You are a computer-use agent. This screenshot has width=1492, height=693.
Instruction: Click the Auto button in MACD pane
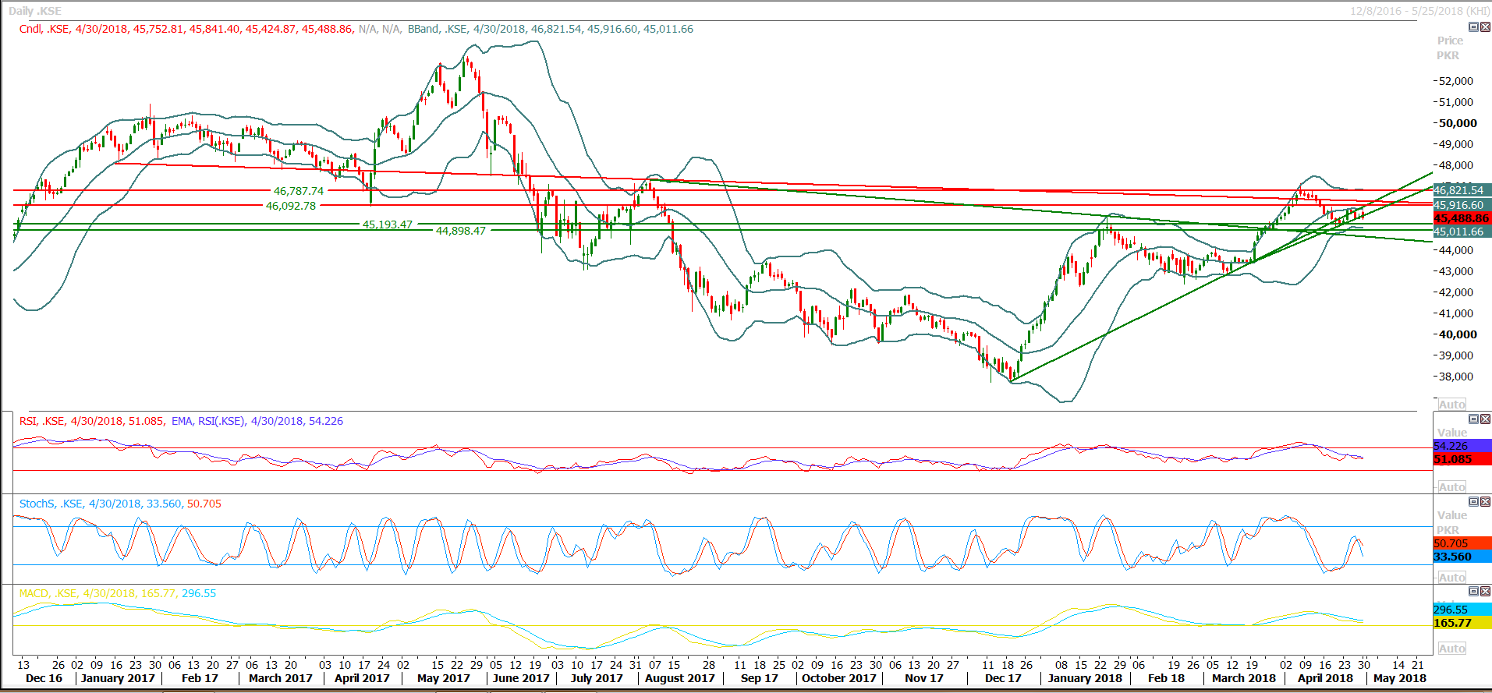1451,648
